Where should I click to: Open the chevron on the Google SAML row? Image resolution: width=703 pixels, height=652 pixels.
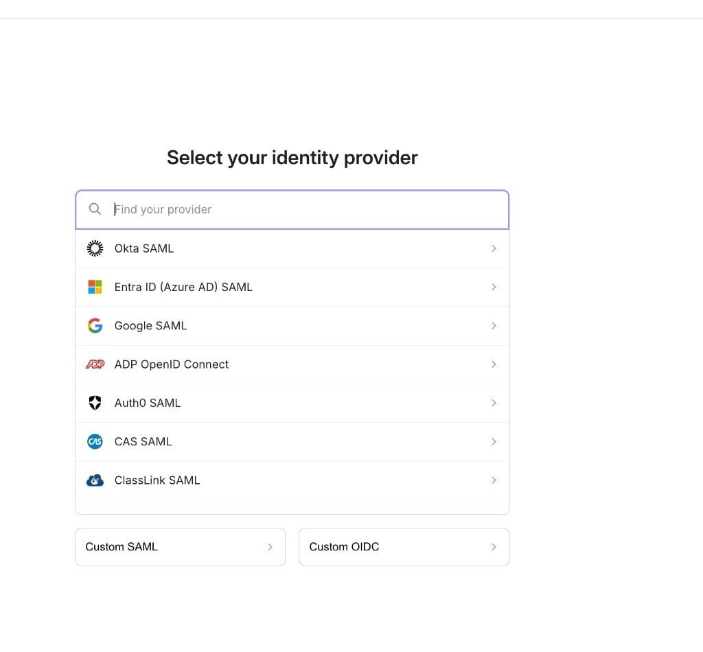point(494,326)
